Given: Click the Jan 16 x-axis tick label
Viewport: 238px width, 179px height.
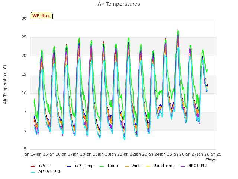Looking at the screenshot, I should pos(54,154).
